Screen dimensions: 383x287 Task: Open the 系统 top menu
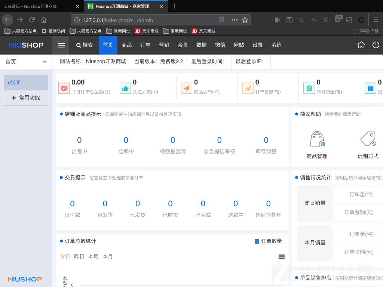pyautogui.click(x=276, y=45)
